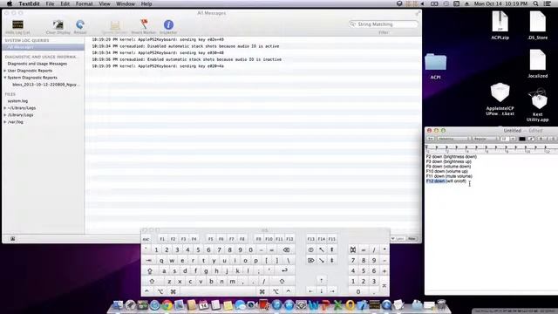Open the Help menu

[146, 3]
